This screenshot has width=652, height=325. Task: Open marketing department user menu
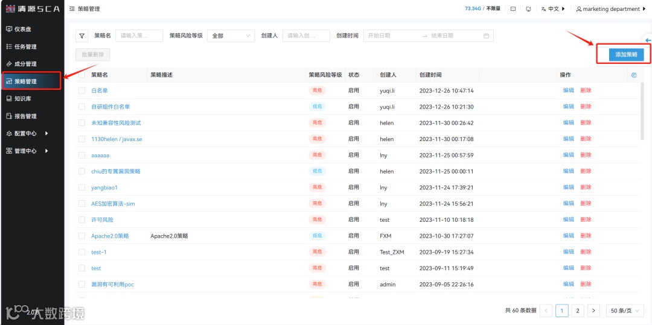pyautogui.click(x=611, y=8)
